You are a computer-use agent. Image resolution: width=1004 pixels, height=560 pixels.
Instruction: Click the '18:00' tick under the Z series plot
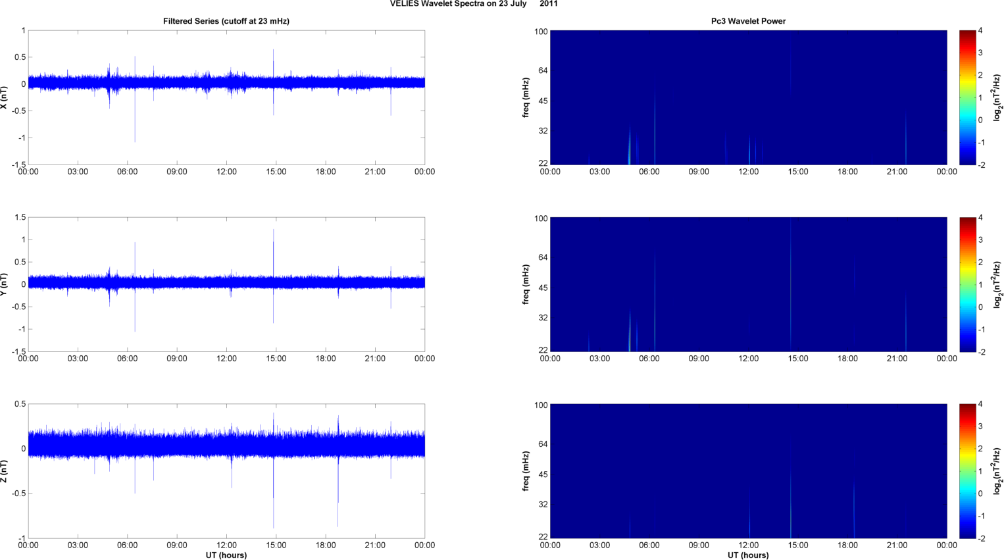tap(326, 545)
